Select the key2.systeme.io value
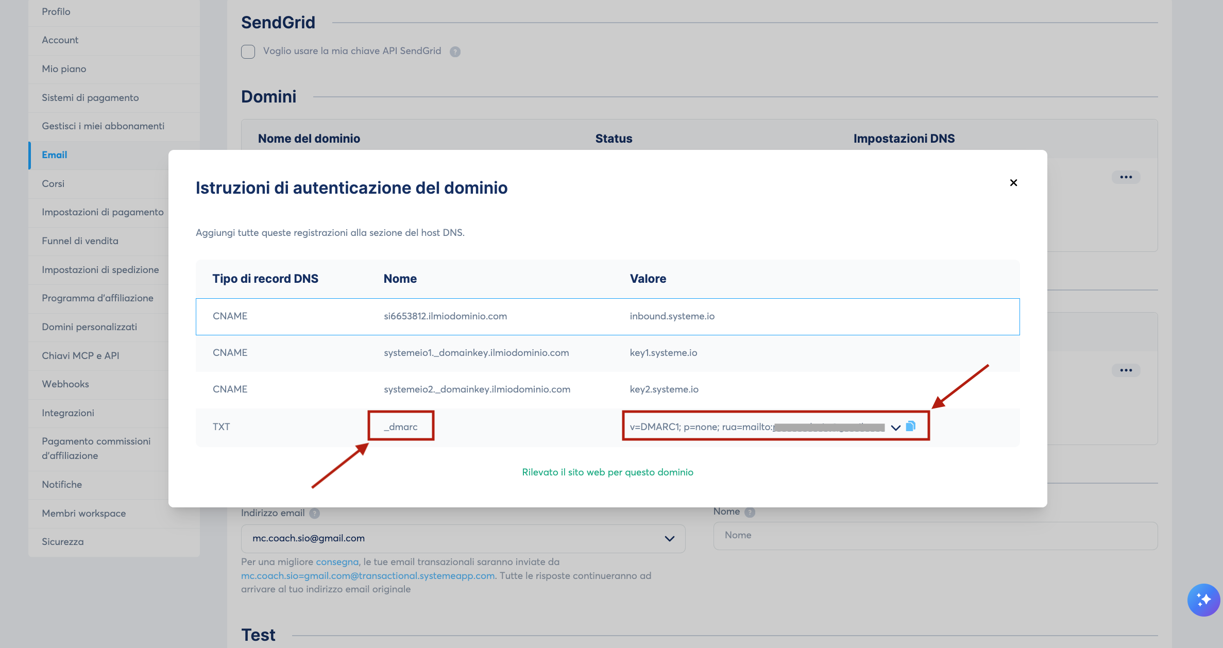This screenshot has width=1223, height=648. pyautogui.click(x=664, y=389)
